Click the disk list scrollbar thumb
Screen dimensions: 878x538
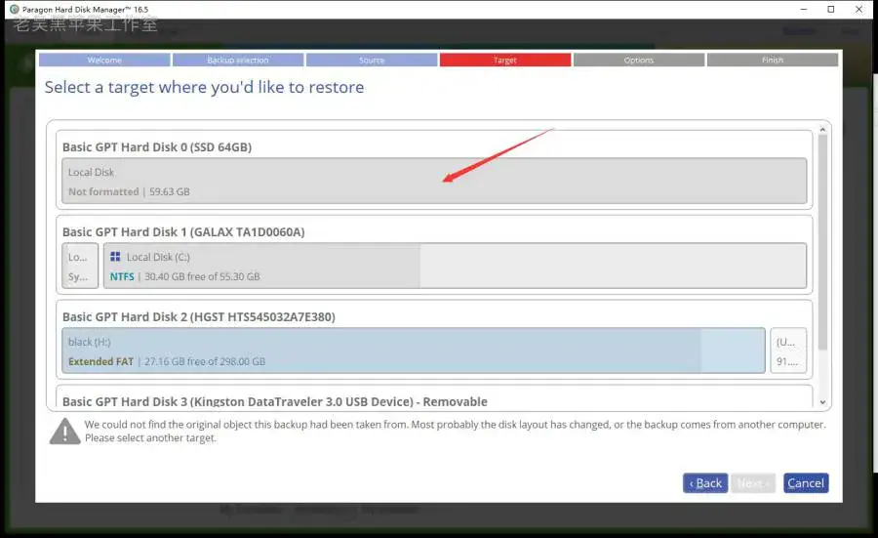[x=822, y=242]
